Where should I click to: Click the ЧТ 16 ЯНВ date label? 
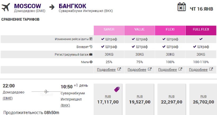(x=201, y=9)
